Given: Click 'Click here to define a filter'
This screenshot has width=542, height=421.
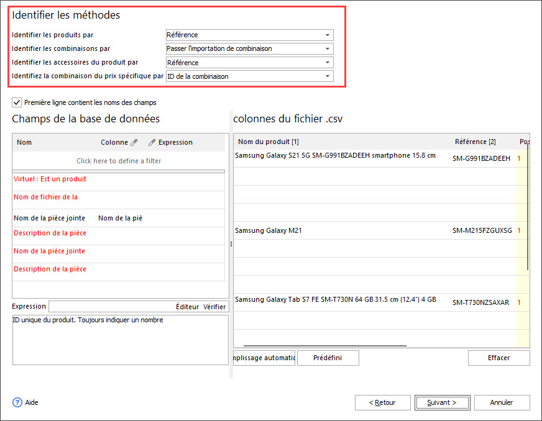Looking at the screenshot, I should (119, 161).
